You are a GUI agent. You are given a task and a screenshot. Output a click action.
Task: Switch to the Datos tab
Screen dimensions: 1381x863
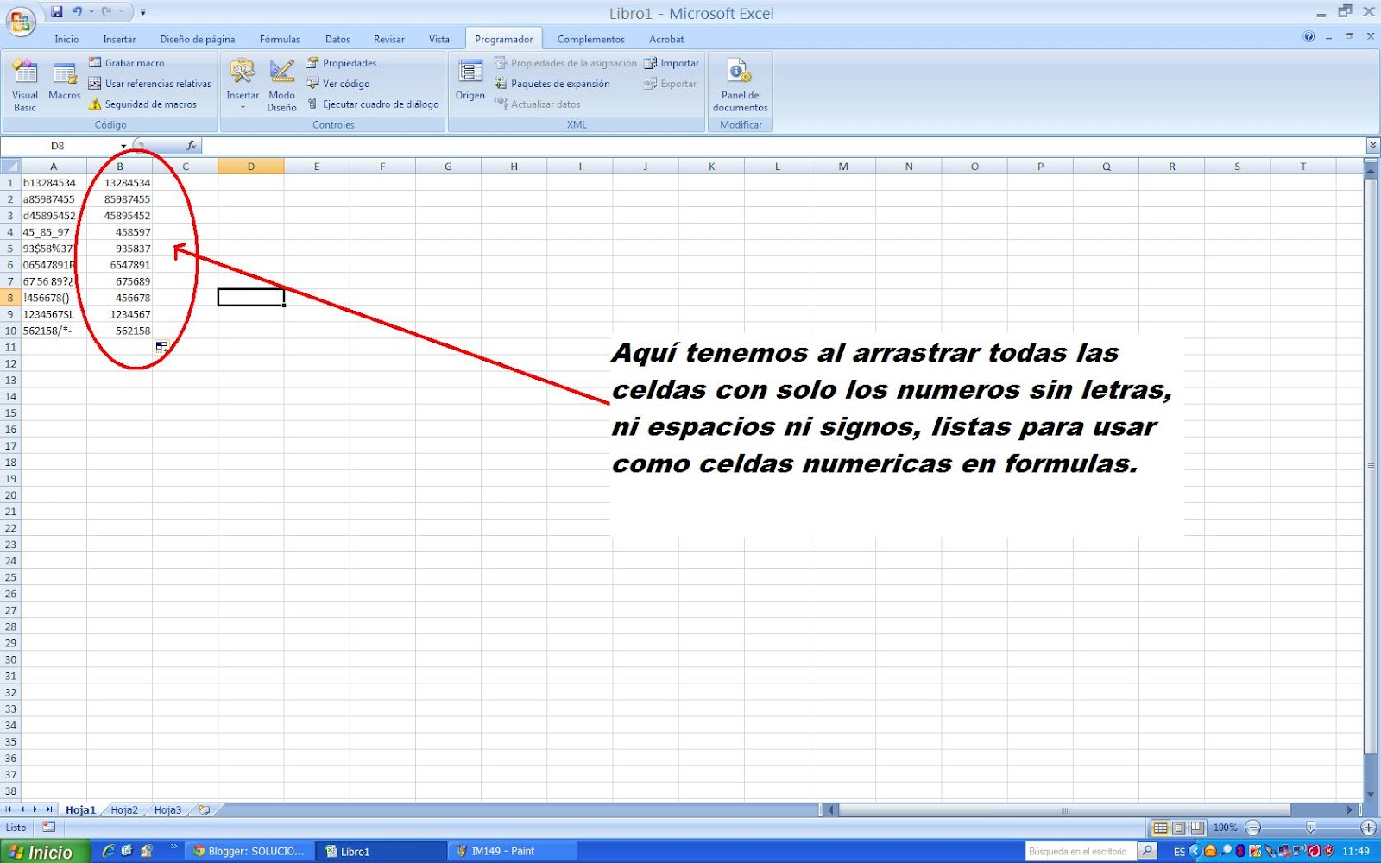coord(337,39)
